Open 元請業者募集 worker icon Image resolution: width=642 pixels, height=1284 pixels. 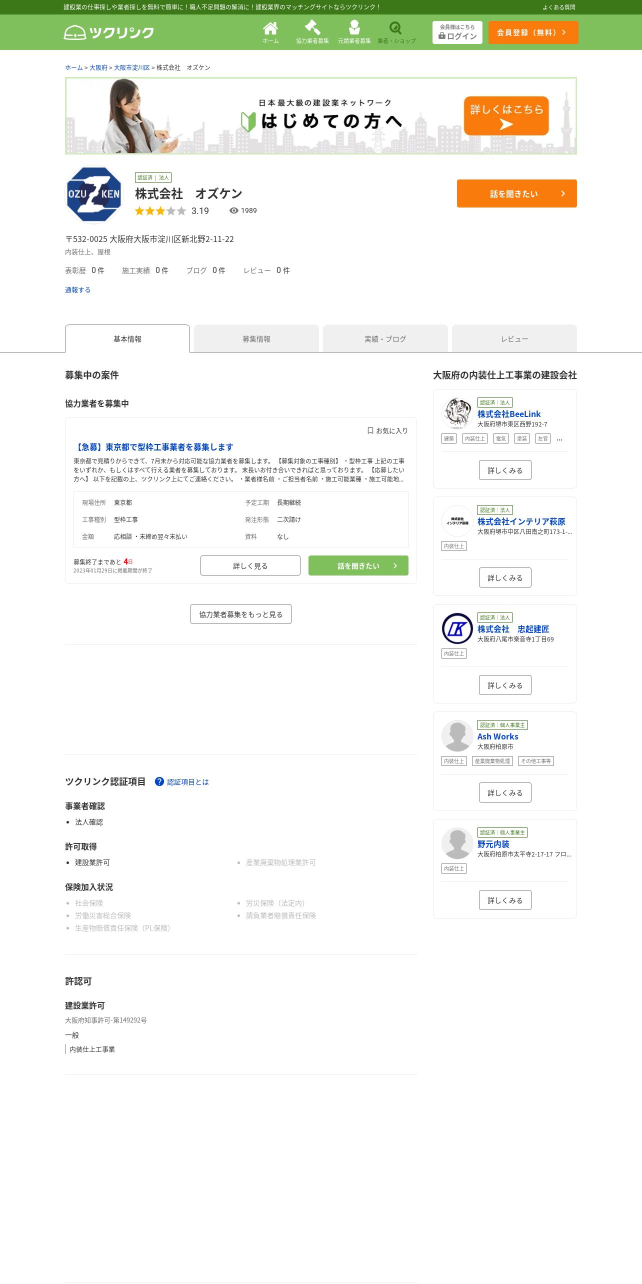point(354,32)
